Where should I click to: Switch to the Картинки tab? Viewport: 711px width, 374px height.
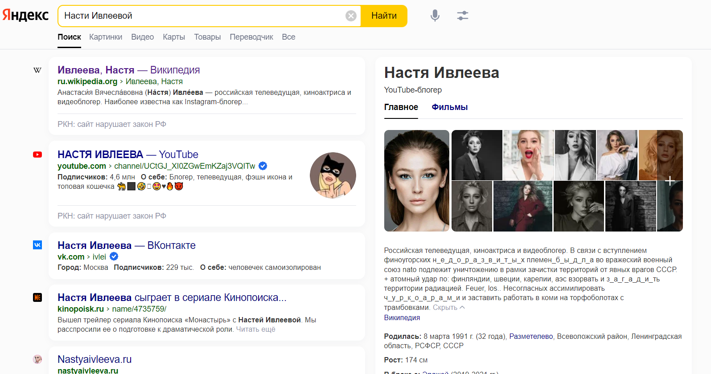pos(106,37)
